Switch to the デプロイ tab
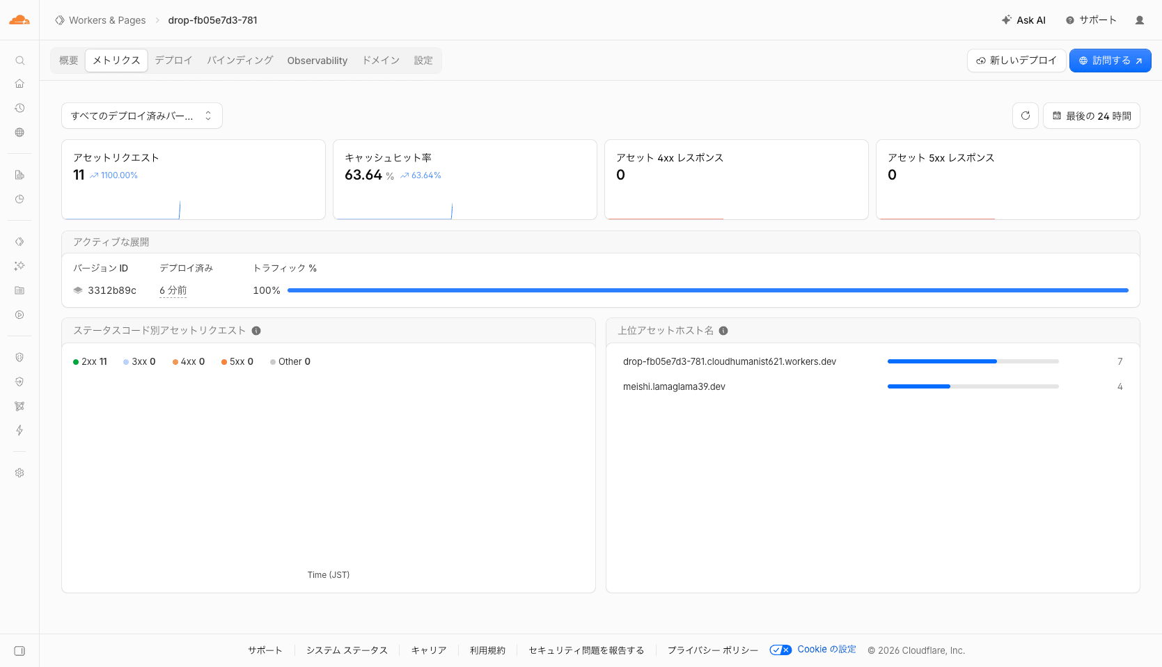 coord(173,61)
